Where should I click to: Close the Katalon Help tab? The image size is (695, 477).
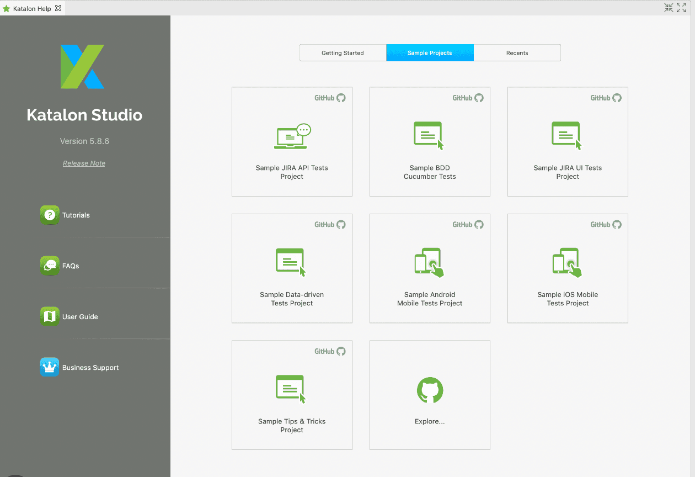click(x=58, y=8)
